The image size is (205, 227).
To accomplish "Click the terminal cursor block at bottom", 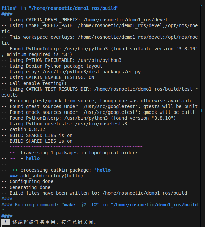I will click(3, 226).
